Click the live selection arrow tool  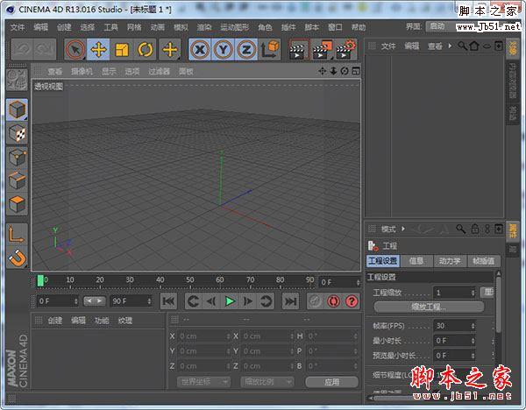point(76,51)
